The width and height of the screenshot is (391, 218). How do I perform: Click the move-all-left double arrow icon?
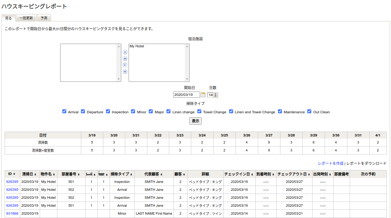coord(125,71)
